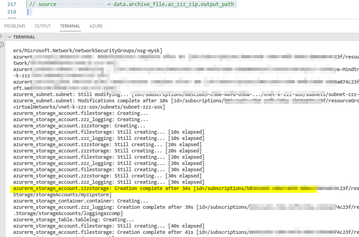Click filestorage still creating 20s elapsed line

109,157
